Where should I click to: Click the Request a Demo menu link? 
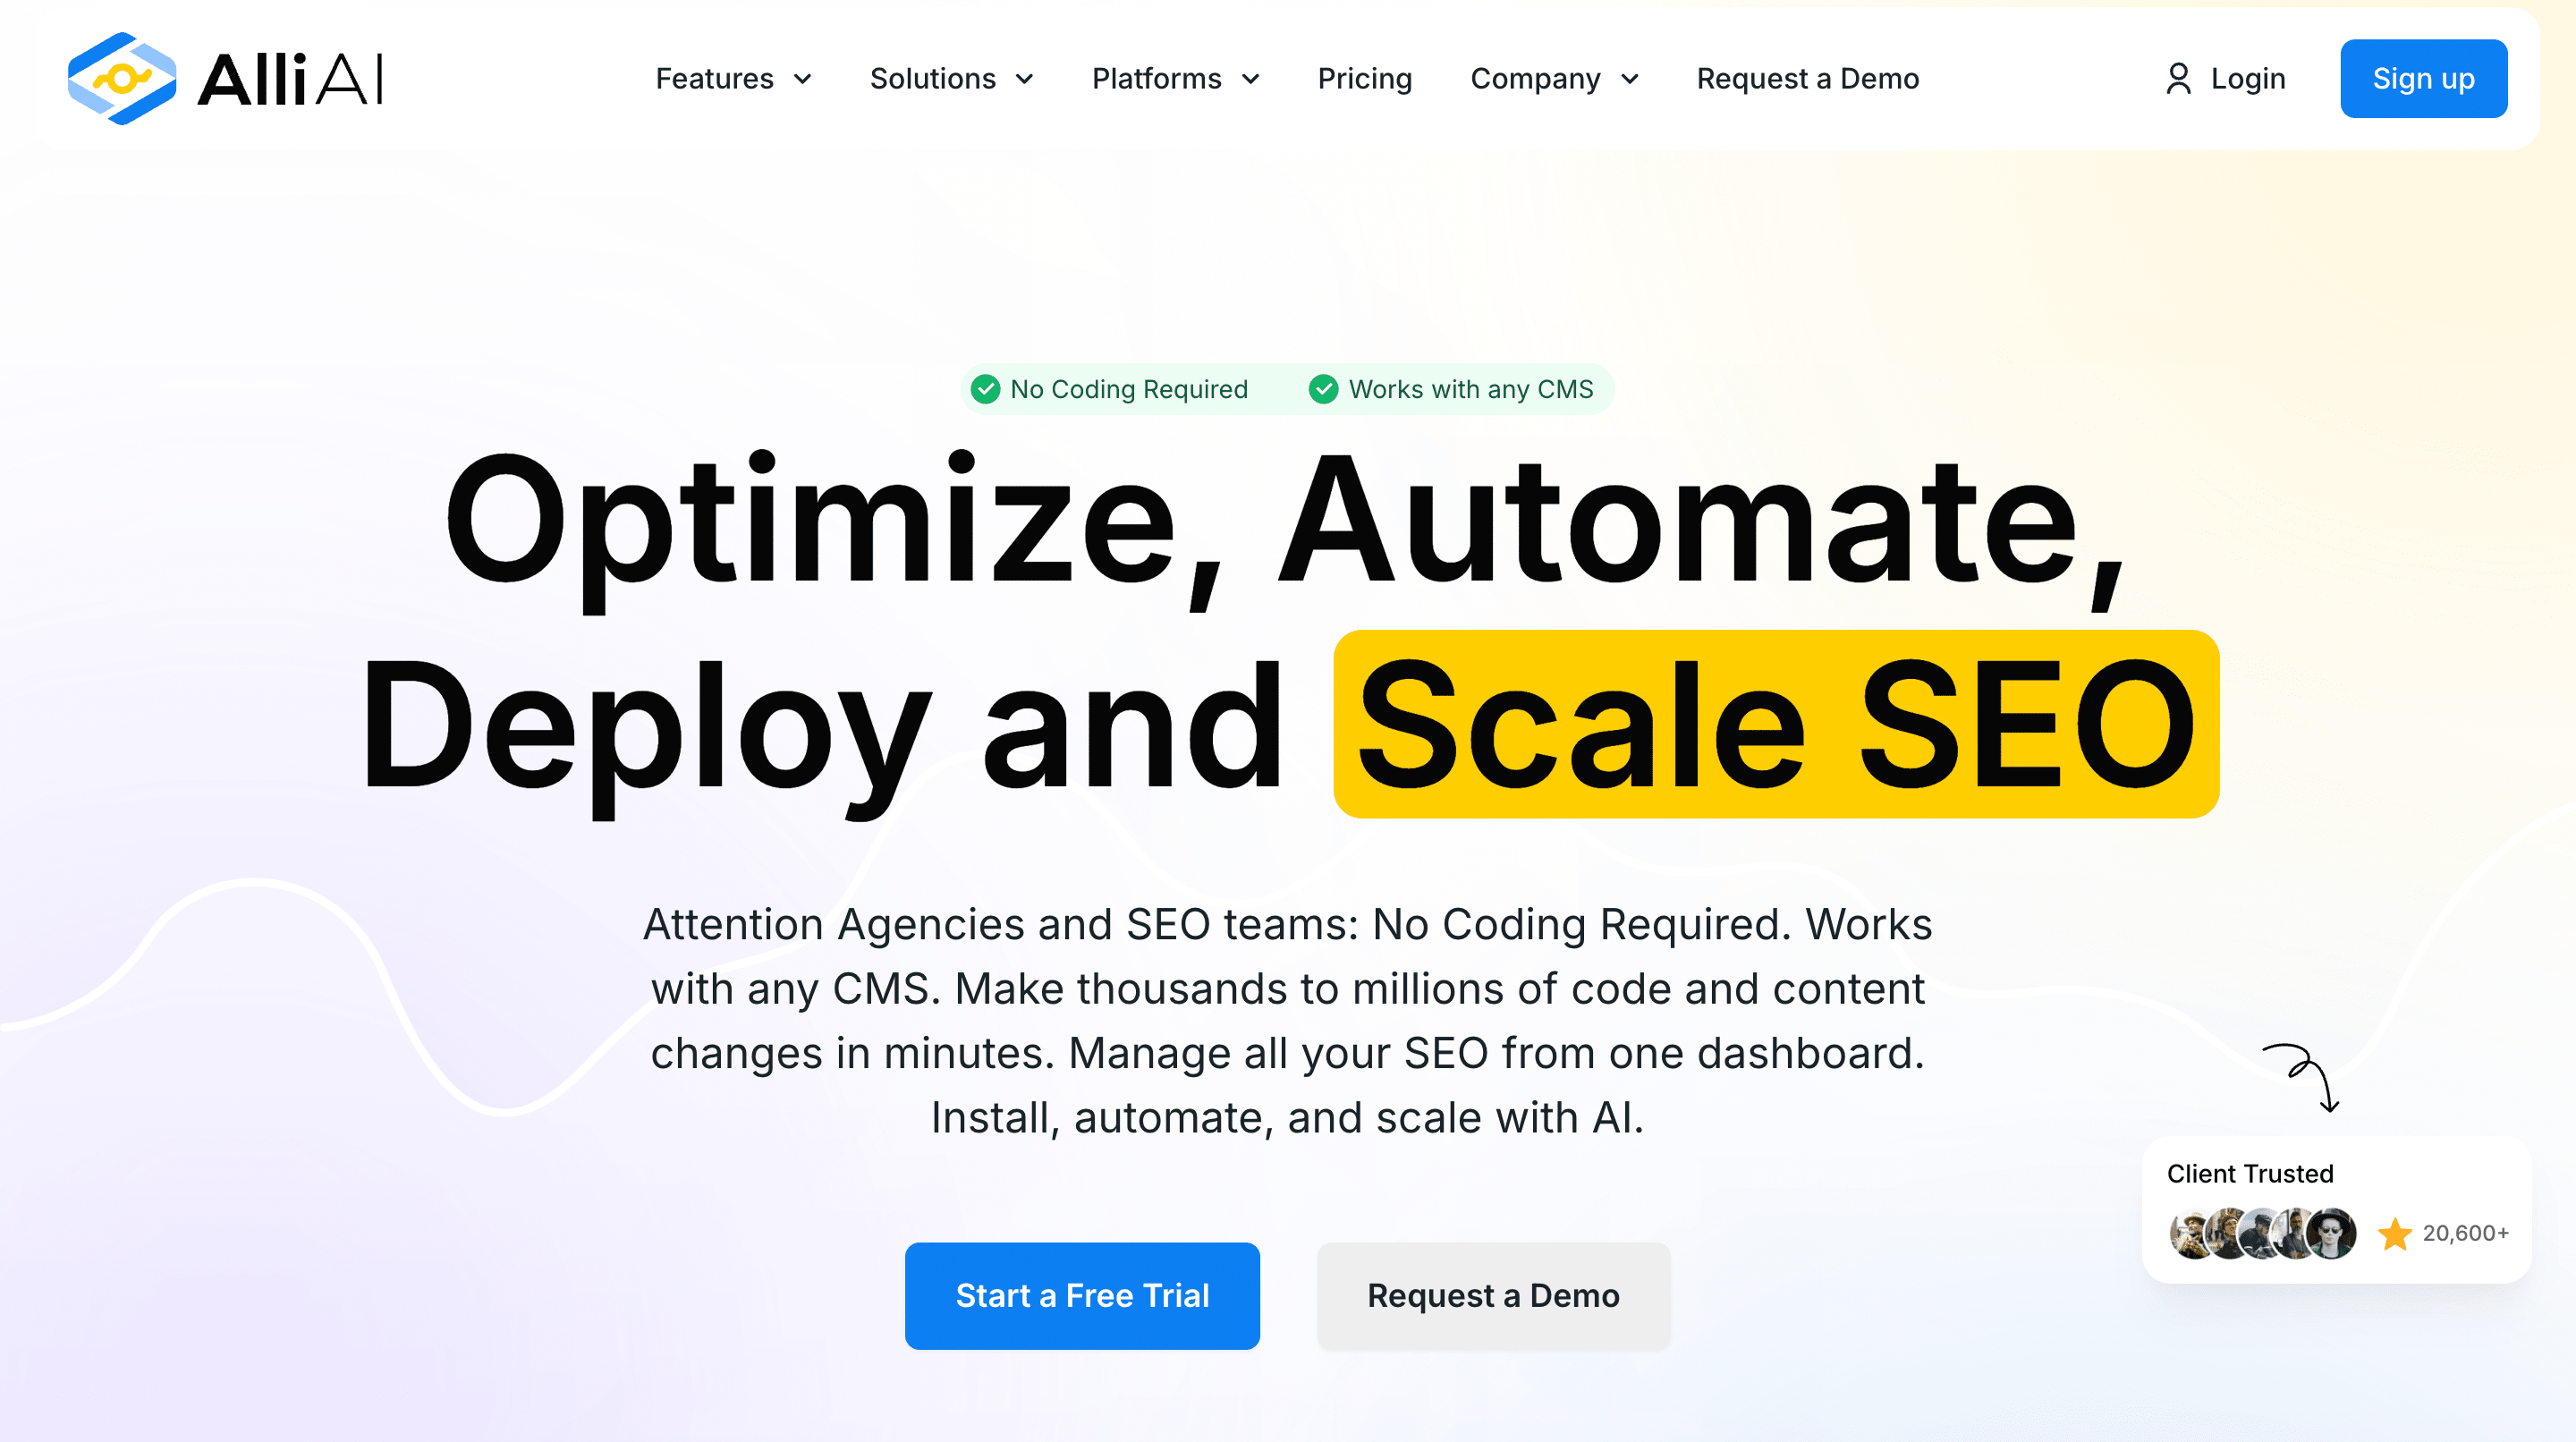coord(1809,78)
